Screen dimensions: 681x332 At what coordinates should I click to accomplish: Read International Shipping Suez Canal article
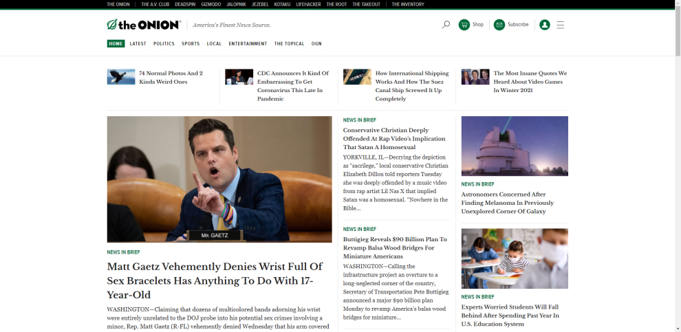(412, 86)
